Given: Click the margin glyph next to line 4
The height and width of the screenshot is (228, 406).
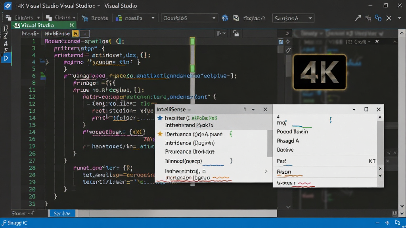Looking at the screenshot, I should pyautogui.click(x=44, y=62).
